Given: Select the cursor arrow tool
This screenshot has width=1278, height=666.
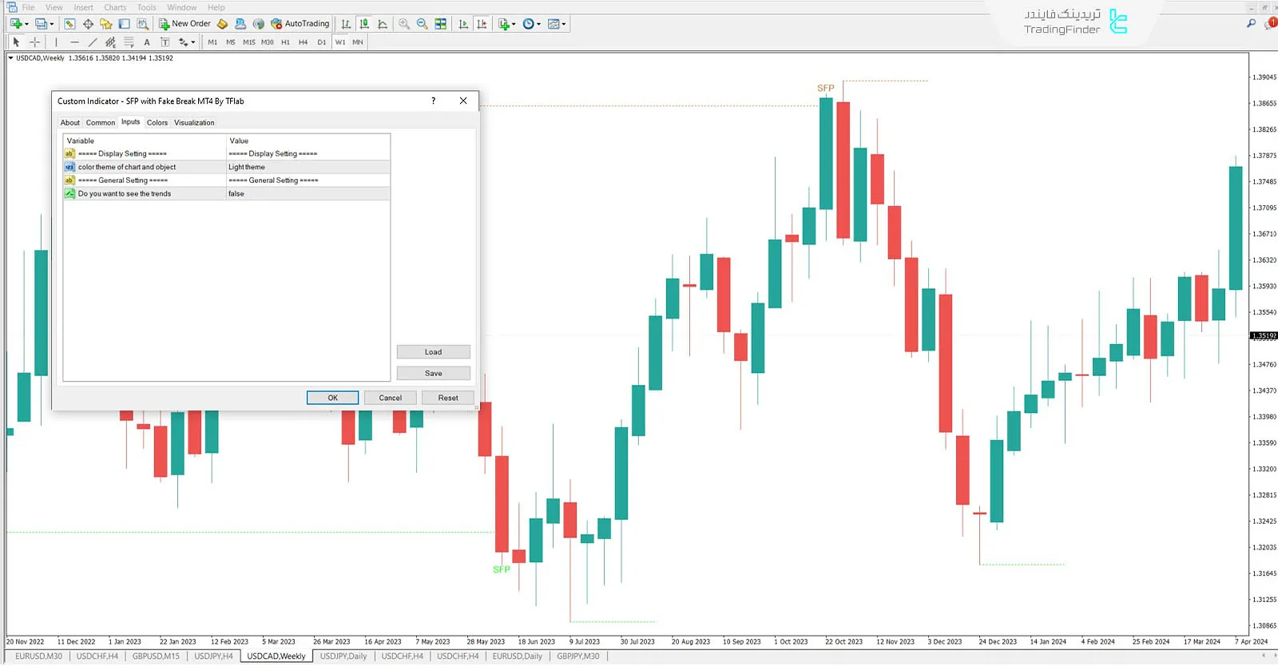Looking at the screenshot, I should (x=16, y=42).
